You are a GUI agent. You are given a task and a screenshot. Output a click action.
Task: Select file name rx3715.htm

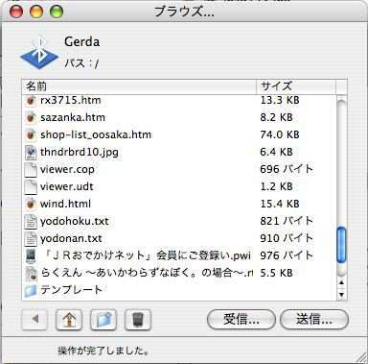coord(71,100)
